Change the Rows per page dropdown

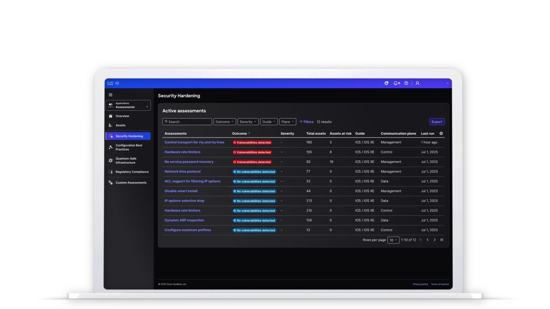(x=393, y=240)
